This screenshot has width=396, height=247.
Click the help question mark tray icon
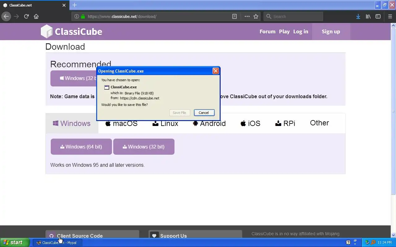[348, 242]
